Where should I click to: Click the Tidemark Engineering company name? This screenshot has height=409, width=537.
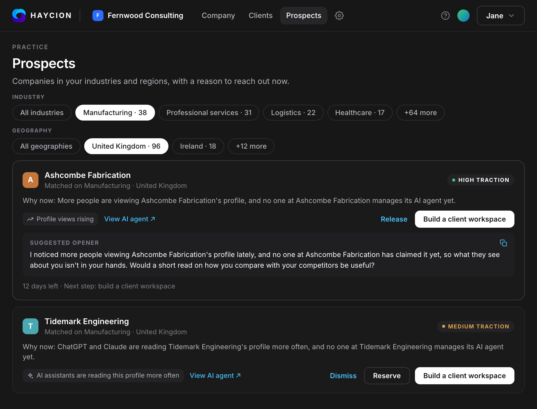coord(87,321)
